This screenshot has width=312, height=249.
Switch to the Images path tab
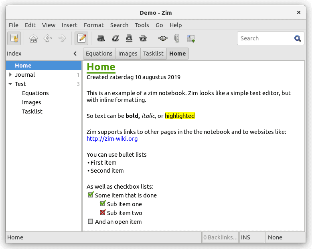128,54
